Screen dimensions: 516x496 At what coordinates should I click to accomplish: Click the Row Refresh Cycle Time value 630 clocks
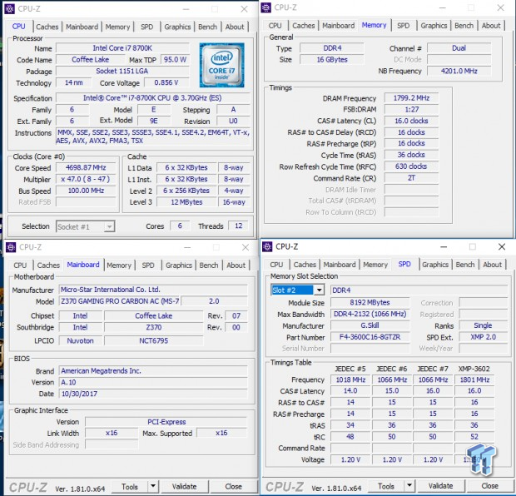click(411, 166)
